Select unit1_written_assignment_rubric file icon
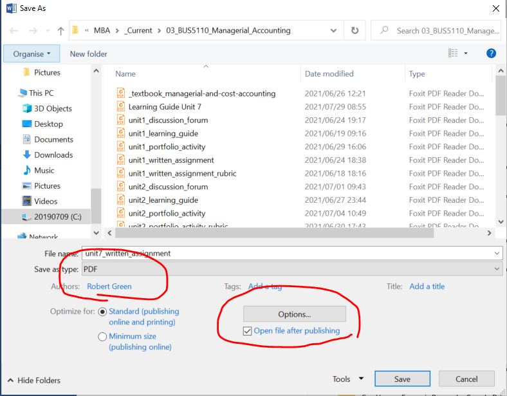Screen dimensions: 507x396 coord(120,173)
